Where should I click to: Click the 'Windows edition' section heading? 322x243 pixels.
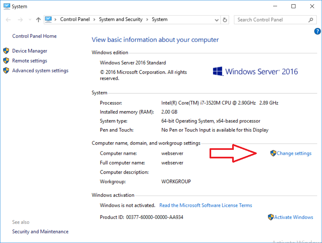point(110,52)
